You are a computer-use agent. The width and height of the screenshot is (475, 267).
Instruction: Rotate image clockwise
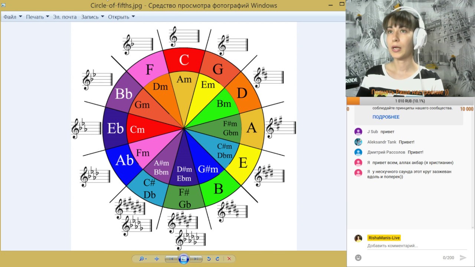(217, 259)
